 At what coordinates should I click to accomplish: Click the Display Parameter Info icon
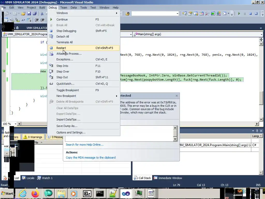[12, 20]
